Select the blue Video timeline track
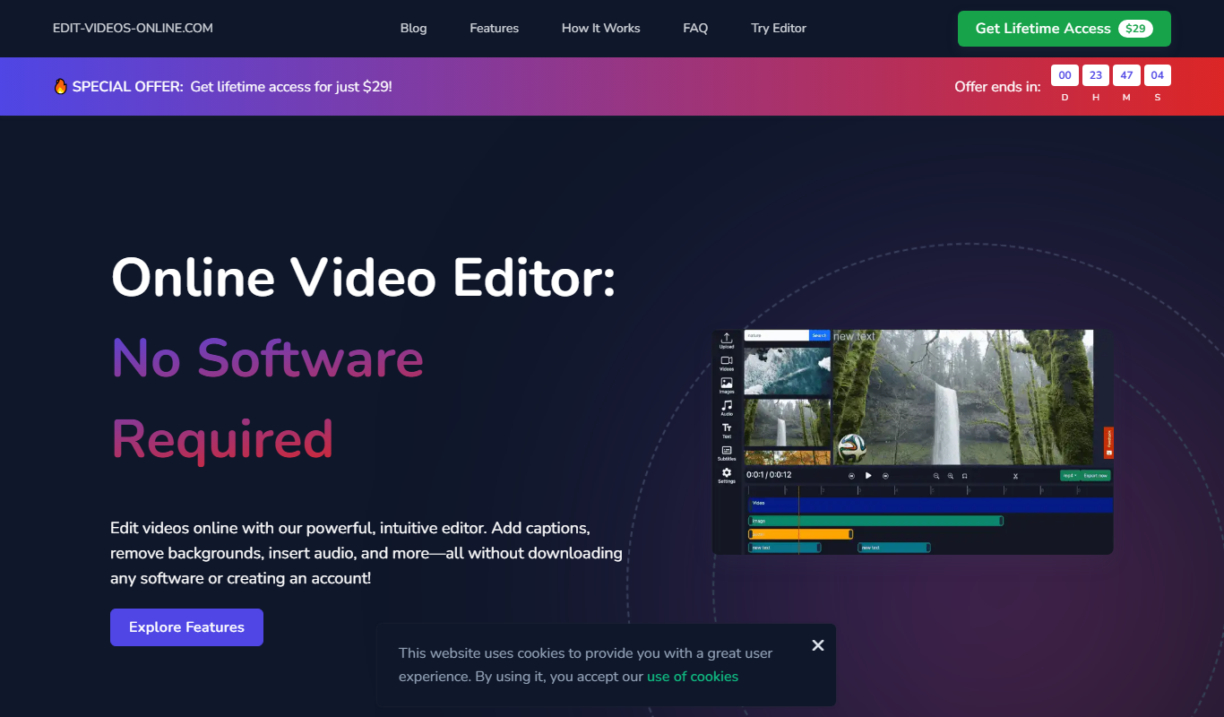1224x717 pixels. (x=930, y=505)
